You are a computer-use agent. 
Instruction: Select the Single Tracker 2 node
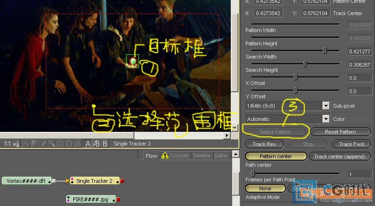pos(95,181)
